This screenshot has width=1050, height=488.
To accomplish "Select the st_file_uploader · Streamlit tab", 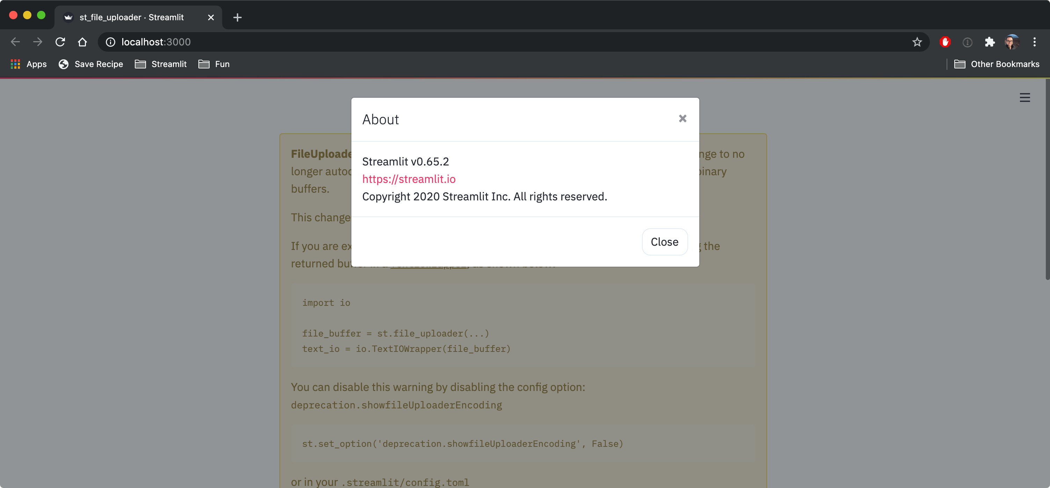I will 139,17.
